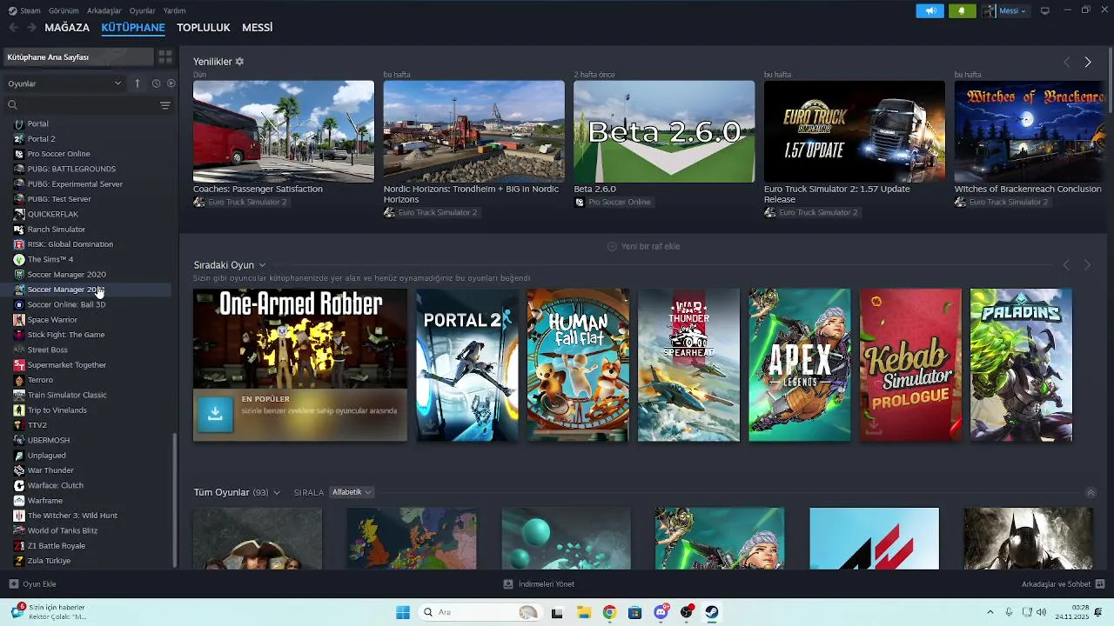Screen dimensions: 1114x626
Task: Click the Oyun Ekle label
Action: click(x=39, y=584)
